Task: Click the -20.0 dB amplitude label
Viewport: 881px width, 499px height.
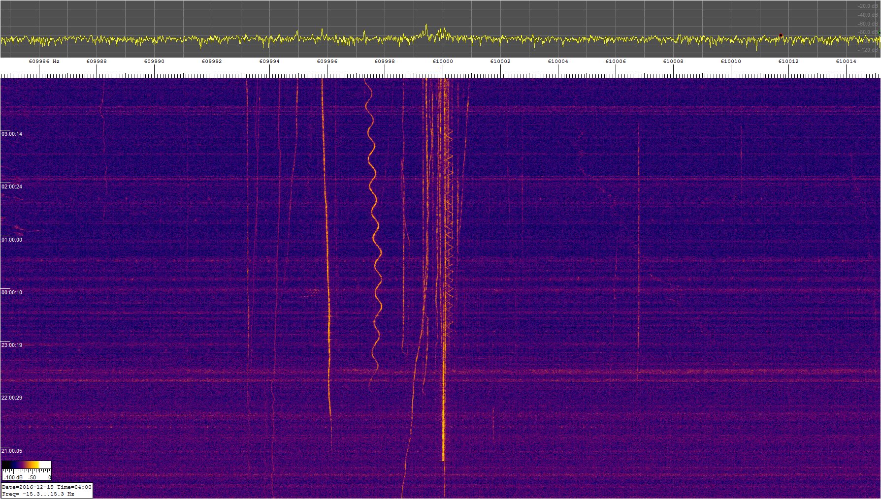Action: point(868,6)
